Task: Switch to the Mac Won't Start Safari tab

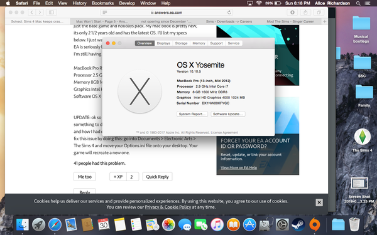Action: [102, 21]
